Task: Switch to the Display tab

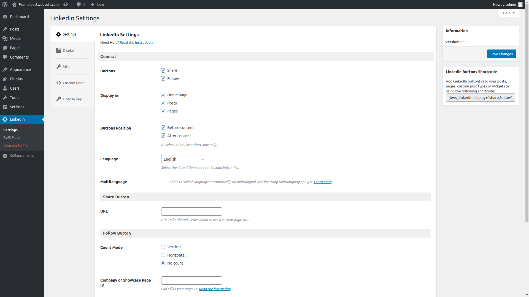Action: click(72, 50)
